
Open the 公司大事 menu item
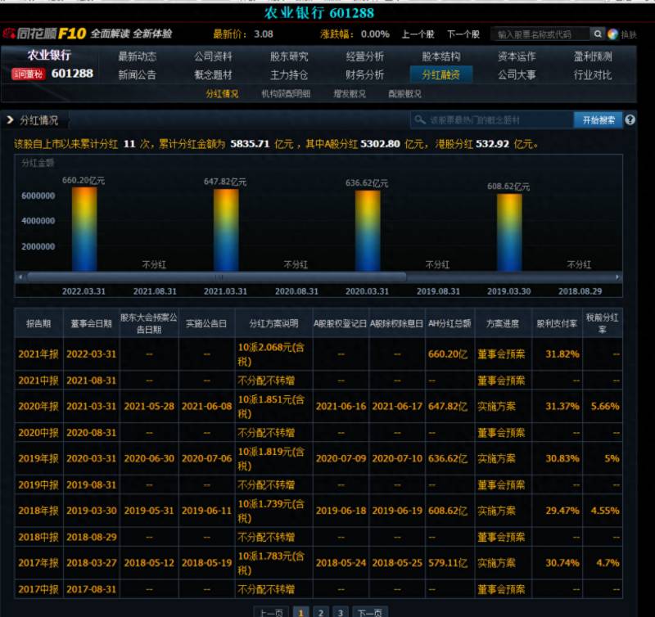[517, 74]
